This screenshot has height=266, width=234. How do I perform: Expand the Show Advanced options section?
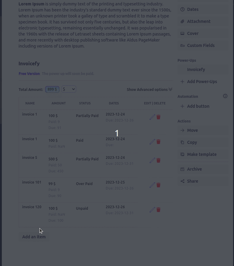[x=149, y=89]
